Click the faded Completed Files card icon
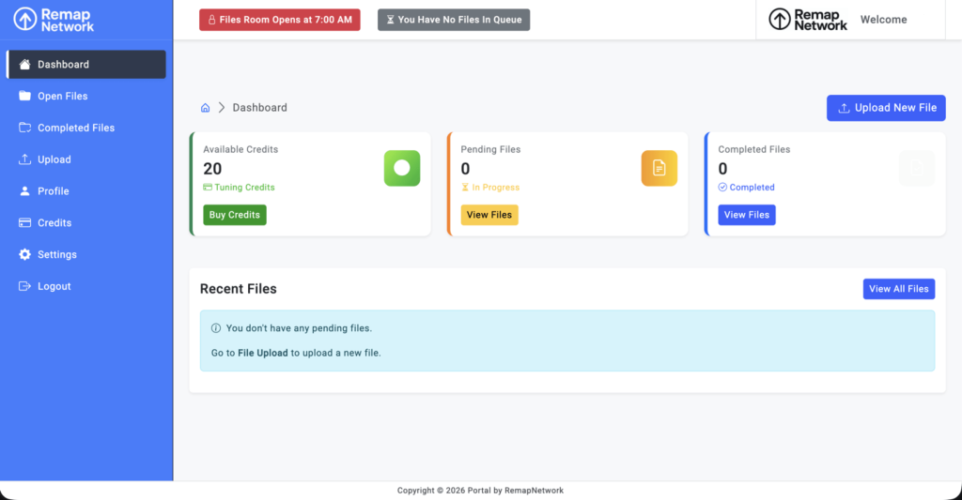 click(917, 168)
